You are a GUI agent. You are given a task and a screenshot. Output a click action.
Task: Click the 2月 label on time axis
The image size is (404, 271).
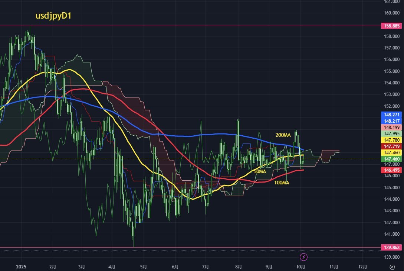(53, 267)
